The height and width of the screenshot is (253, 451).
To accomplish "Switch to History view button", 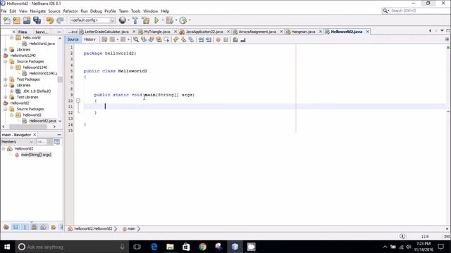I will [x=89, y=39].
